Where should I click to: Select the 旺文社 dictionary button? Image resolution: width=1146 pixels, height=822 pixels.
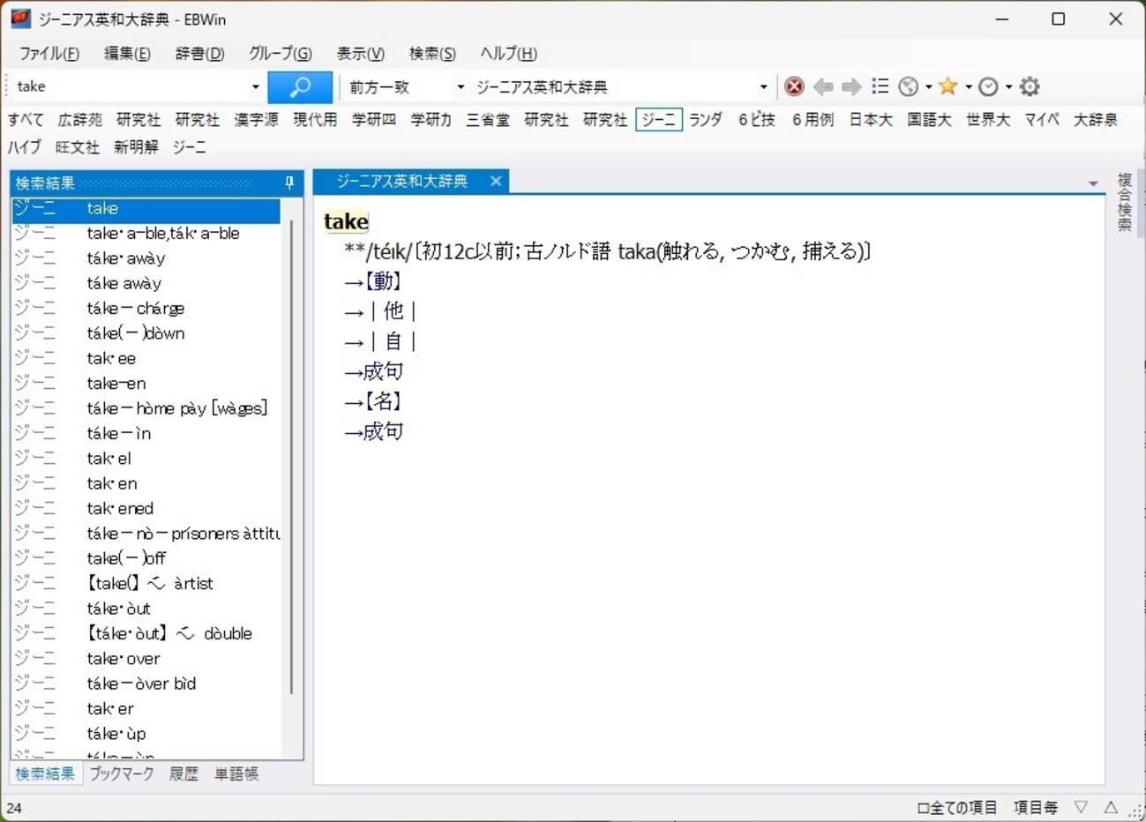pos(78,146)
